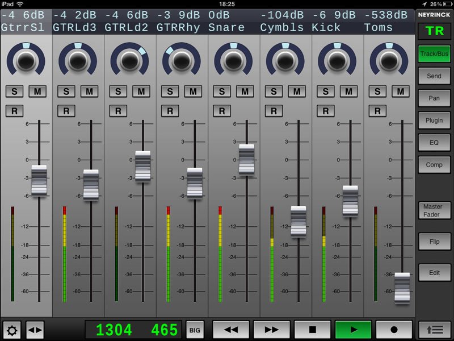The image size is (454, 341).
Task: Click the green play button
Action: 353,330
